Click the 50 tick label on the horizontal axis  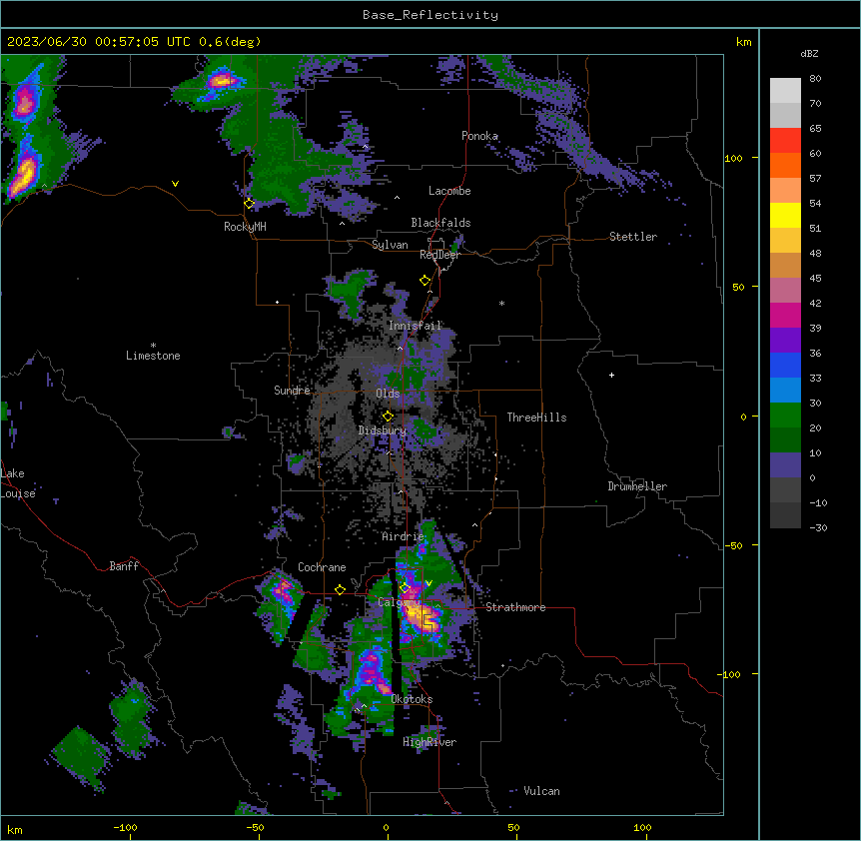[512, 827]
